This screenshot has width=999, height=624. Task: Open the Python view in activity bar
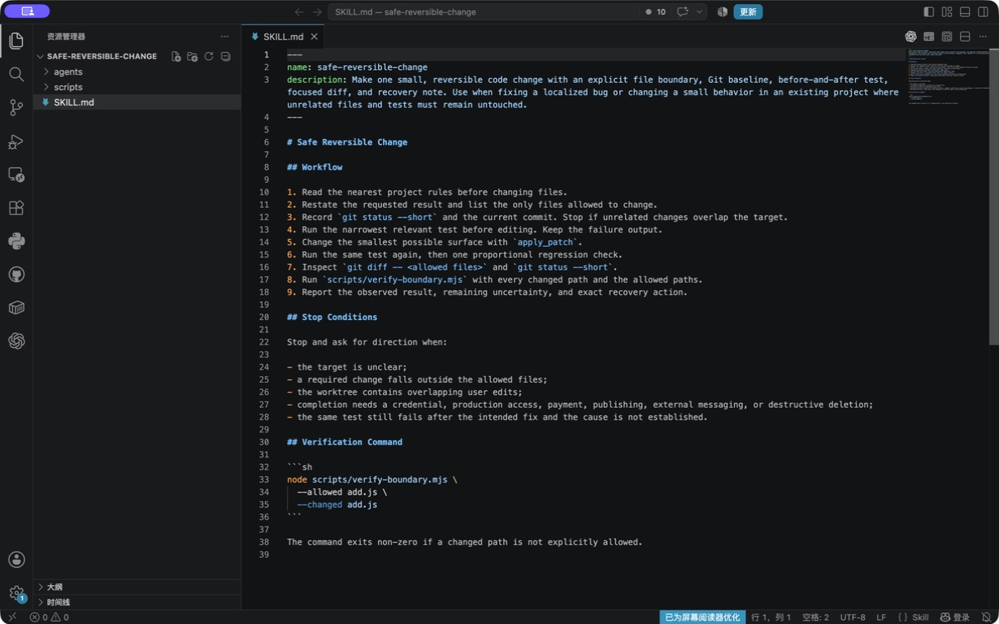(16, 241)
